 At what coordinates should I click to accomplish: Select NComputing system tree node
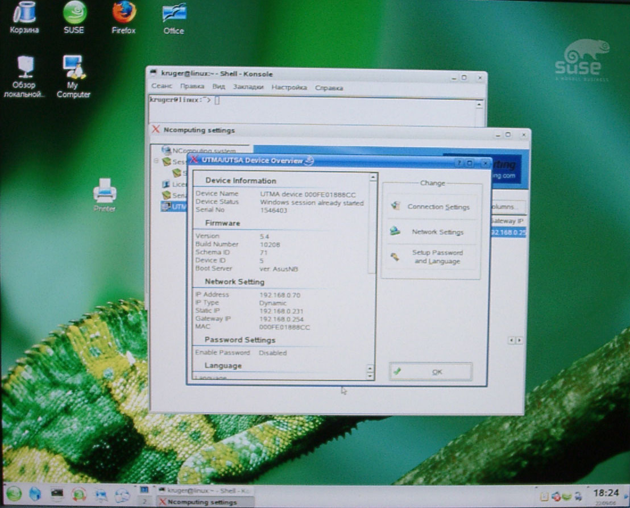pos(199,150)
